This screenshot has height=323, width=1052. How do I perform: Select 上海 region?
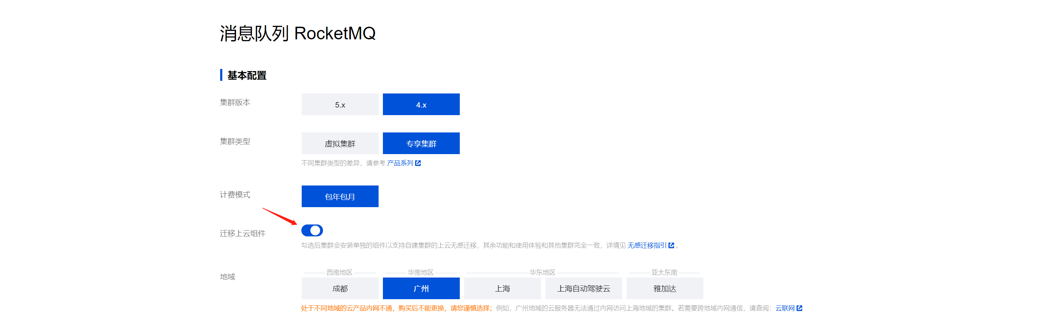(502, 288)
